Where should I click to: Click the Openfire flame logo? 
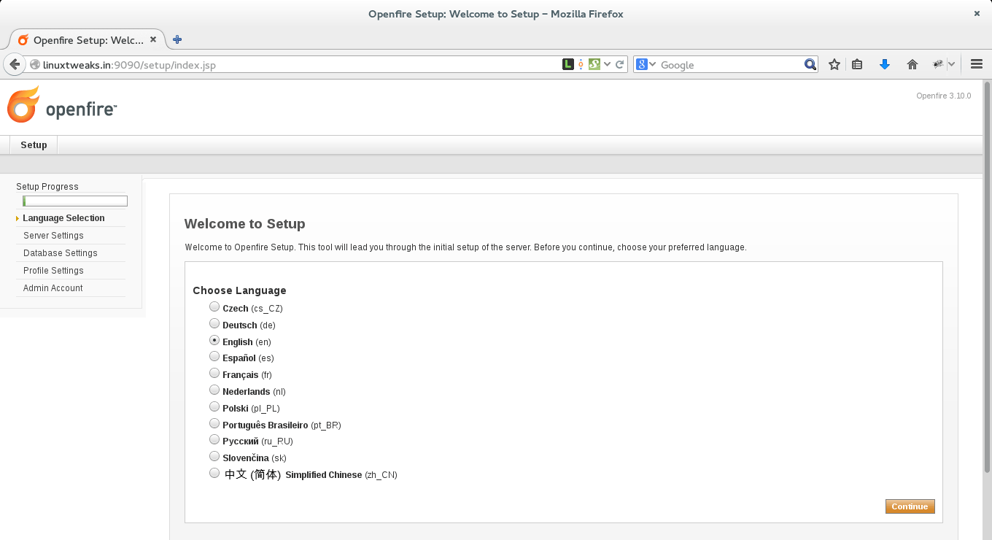[x=23, y=105]
